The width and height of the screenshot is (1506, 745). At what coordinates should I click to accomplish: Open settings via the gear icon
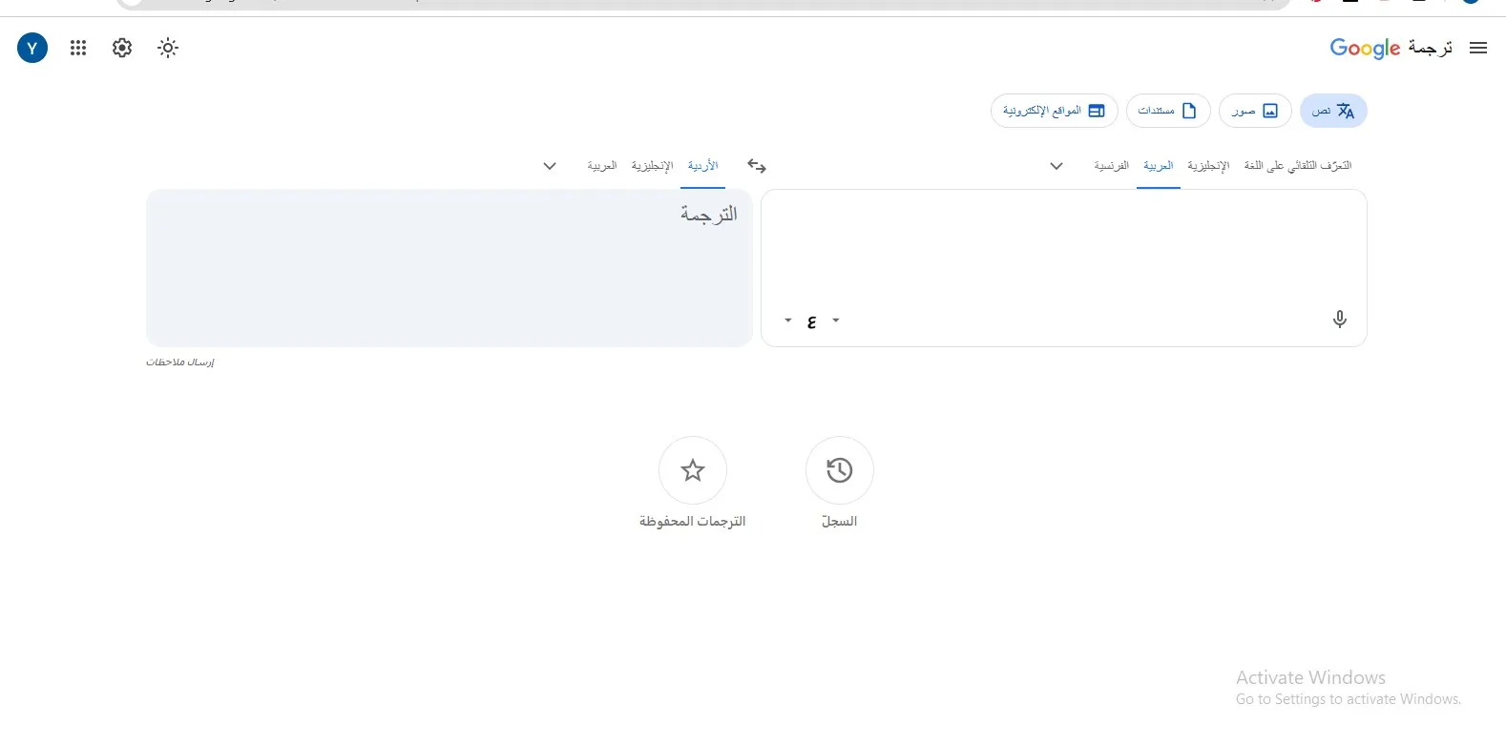(122, 48)
